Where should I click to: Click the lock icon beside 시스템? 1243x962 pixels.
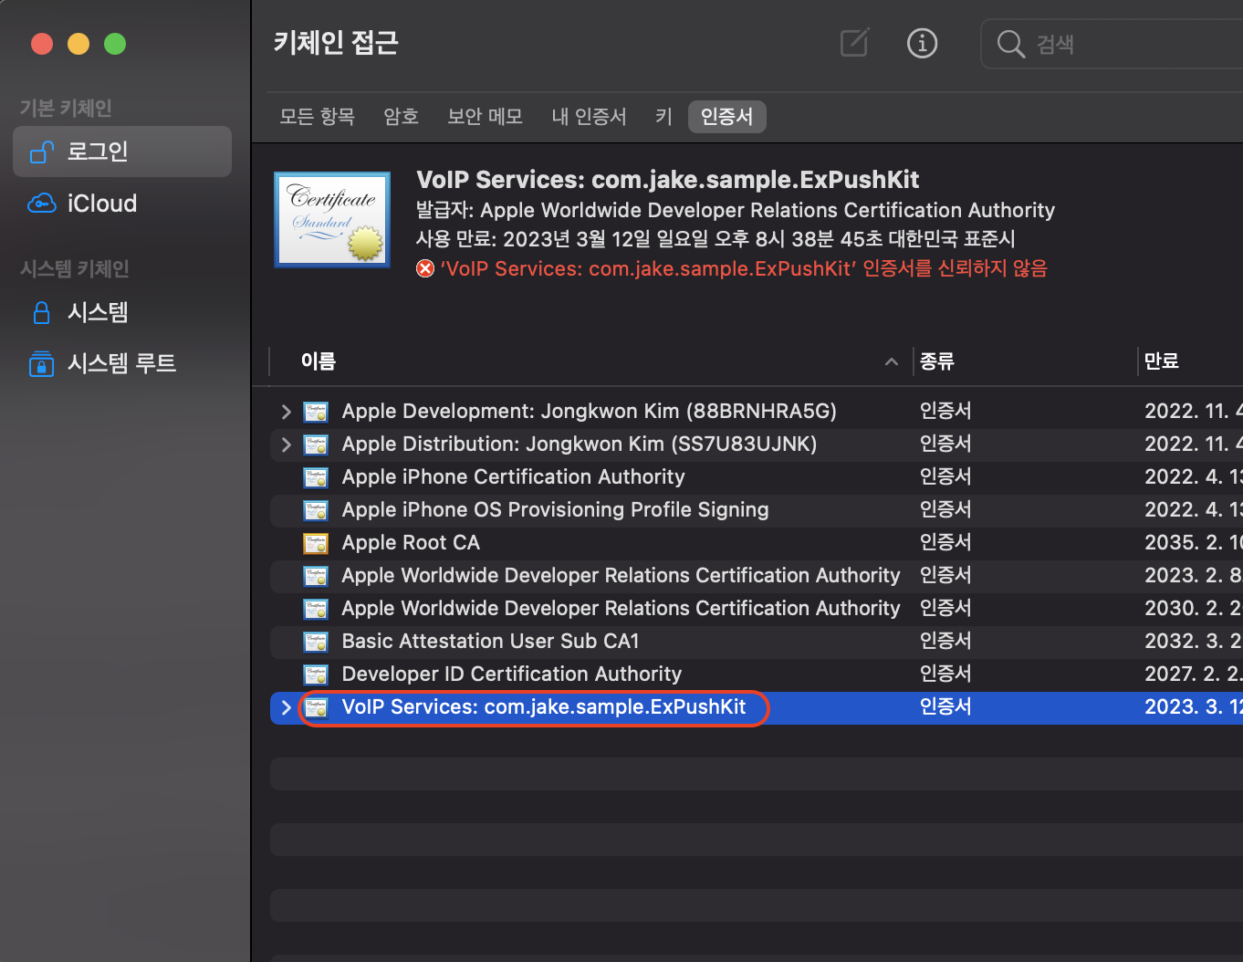(42, 312)
